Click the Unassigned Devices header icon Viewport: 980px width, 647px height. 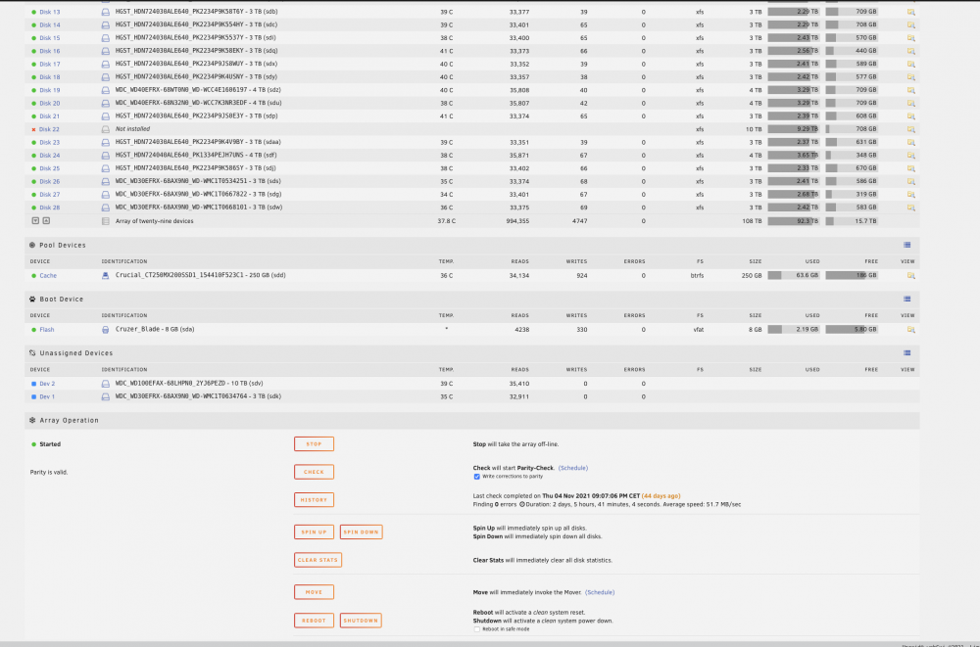[32, 352]
